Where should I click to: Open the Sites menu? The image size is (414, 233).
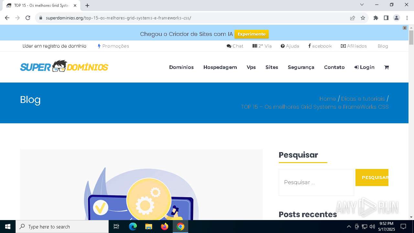pyautogui.click(x=272, y=67)
